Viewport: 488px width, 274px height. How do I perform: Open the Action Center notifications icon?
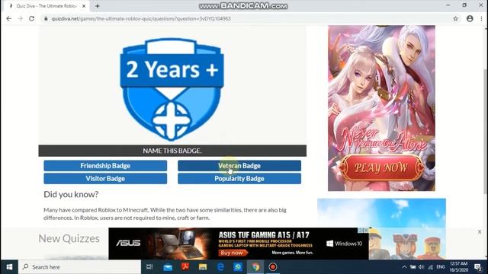point(478,267)
